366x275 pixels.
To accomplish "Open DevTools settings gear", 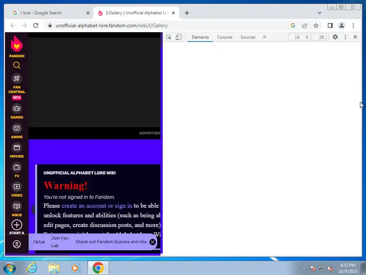I will pyautogui.click(x=335, y=37).
